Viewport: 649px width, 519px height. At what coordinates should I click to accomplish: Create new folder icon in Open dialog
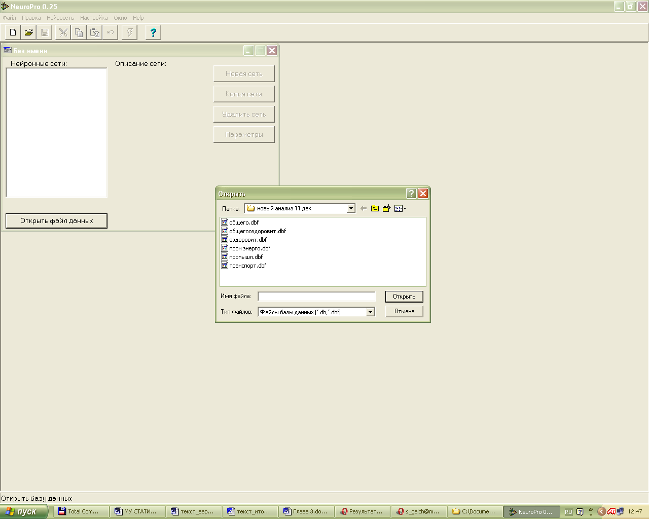point(387,208)
